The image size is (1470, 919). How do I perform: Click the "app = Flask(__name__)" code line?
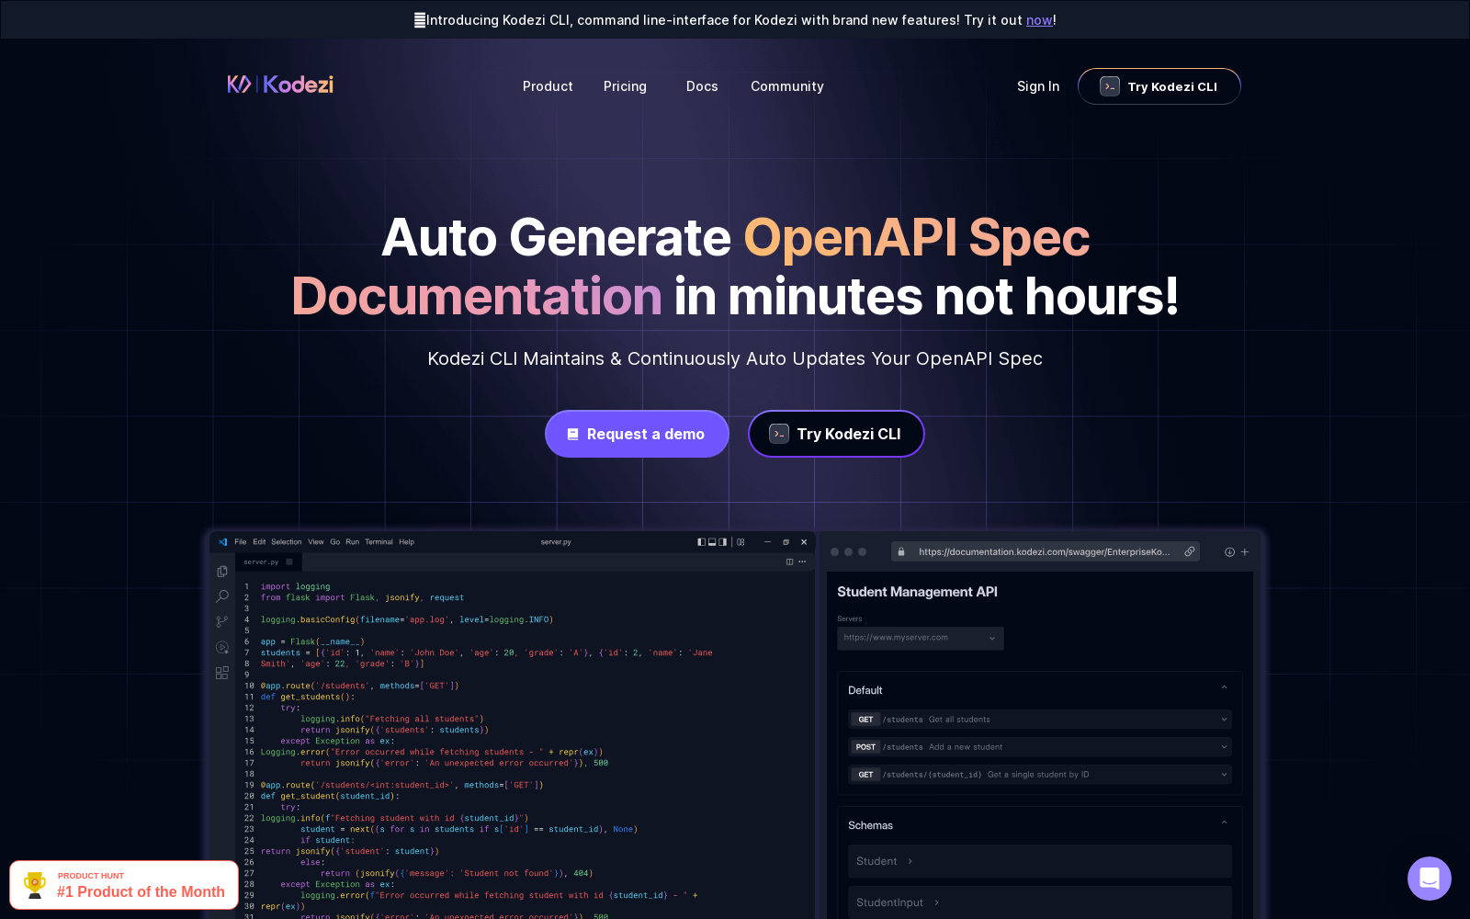312,641
